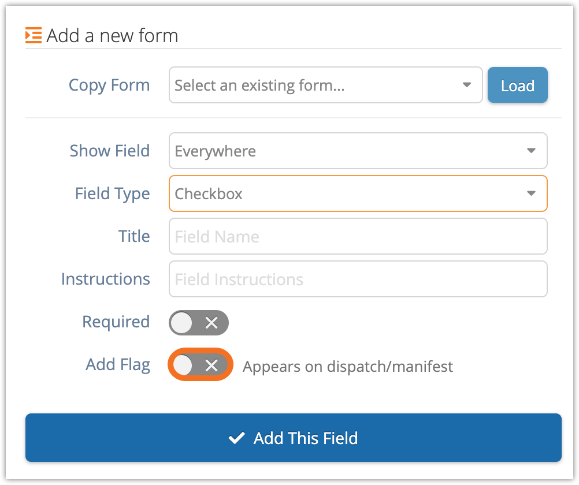This screenshot has height=485, width=579.
Task: Click the X icon in Required switch
Action: point(211,323)
